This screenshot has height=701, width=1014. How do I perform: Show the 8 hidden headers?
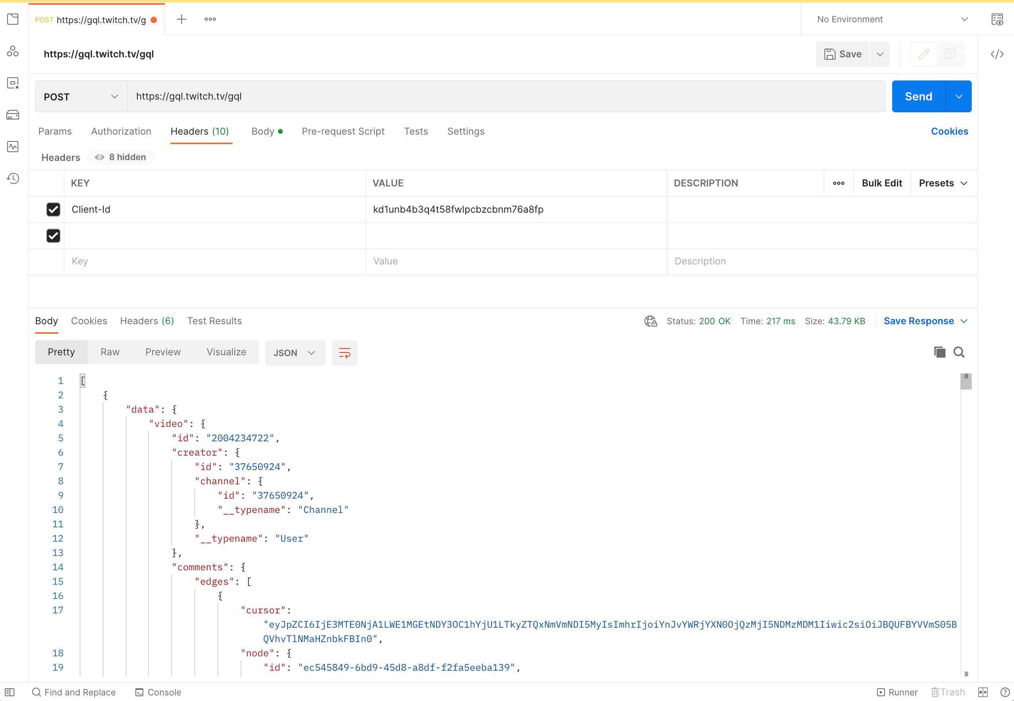click(121, 157)
